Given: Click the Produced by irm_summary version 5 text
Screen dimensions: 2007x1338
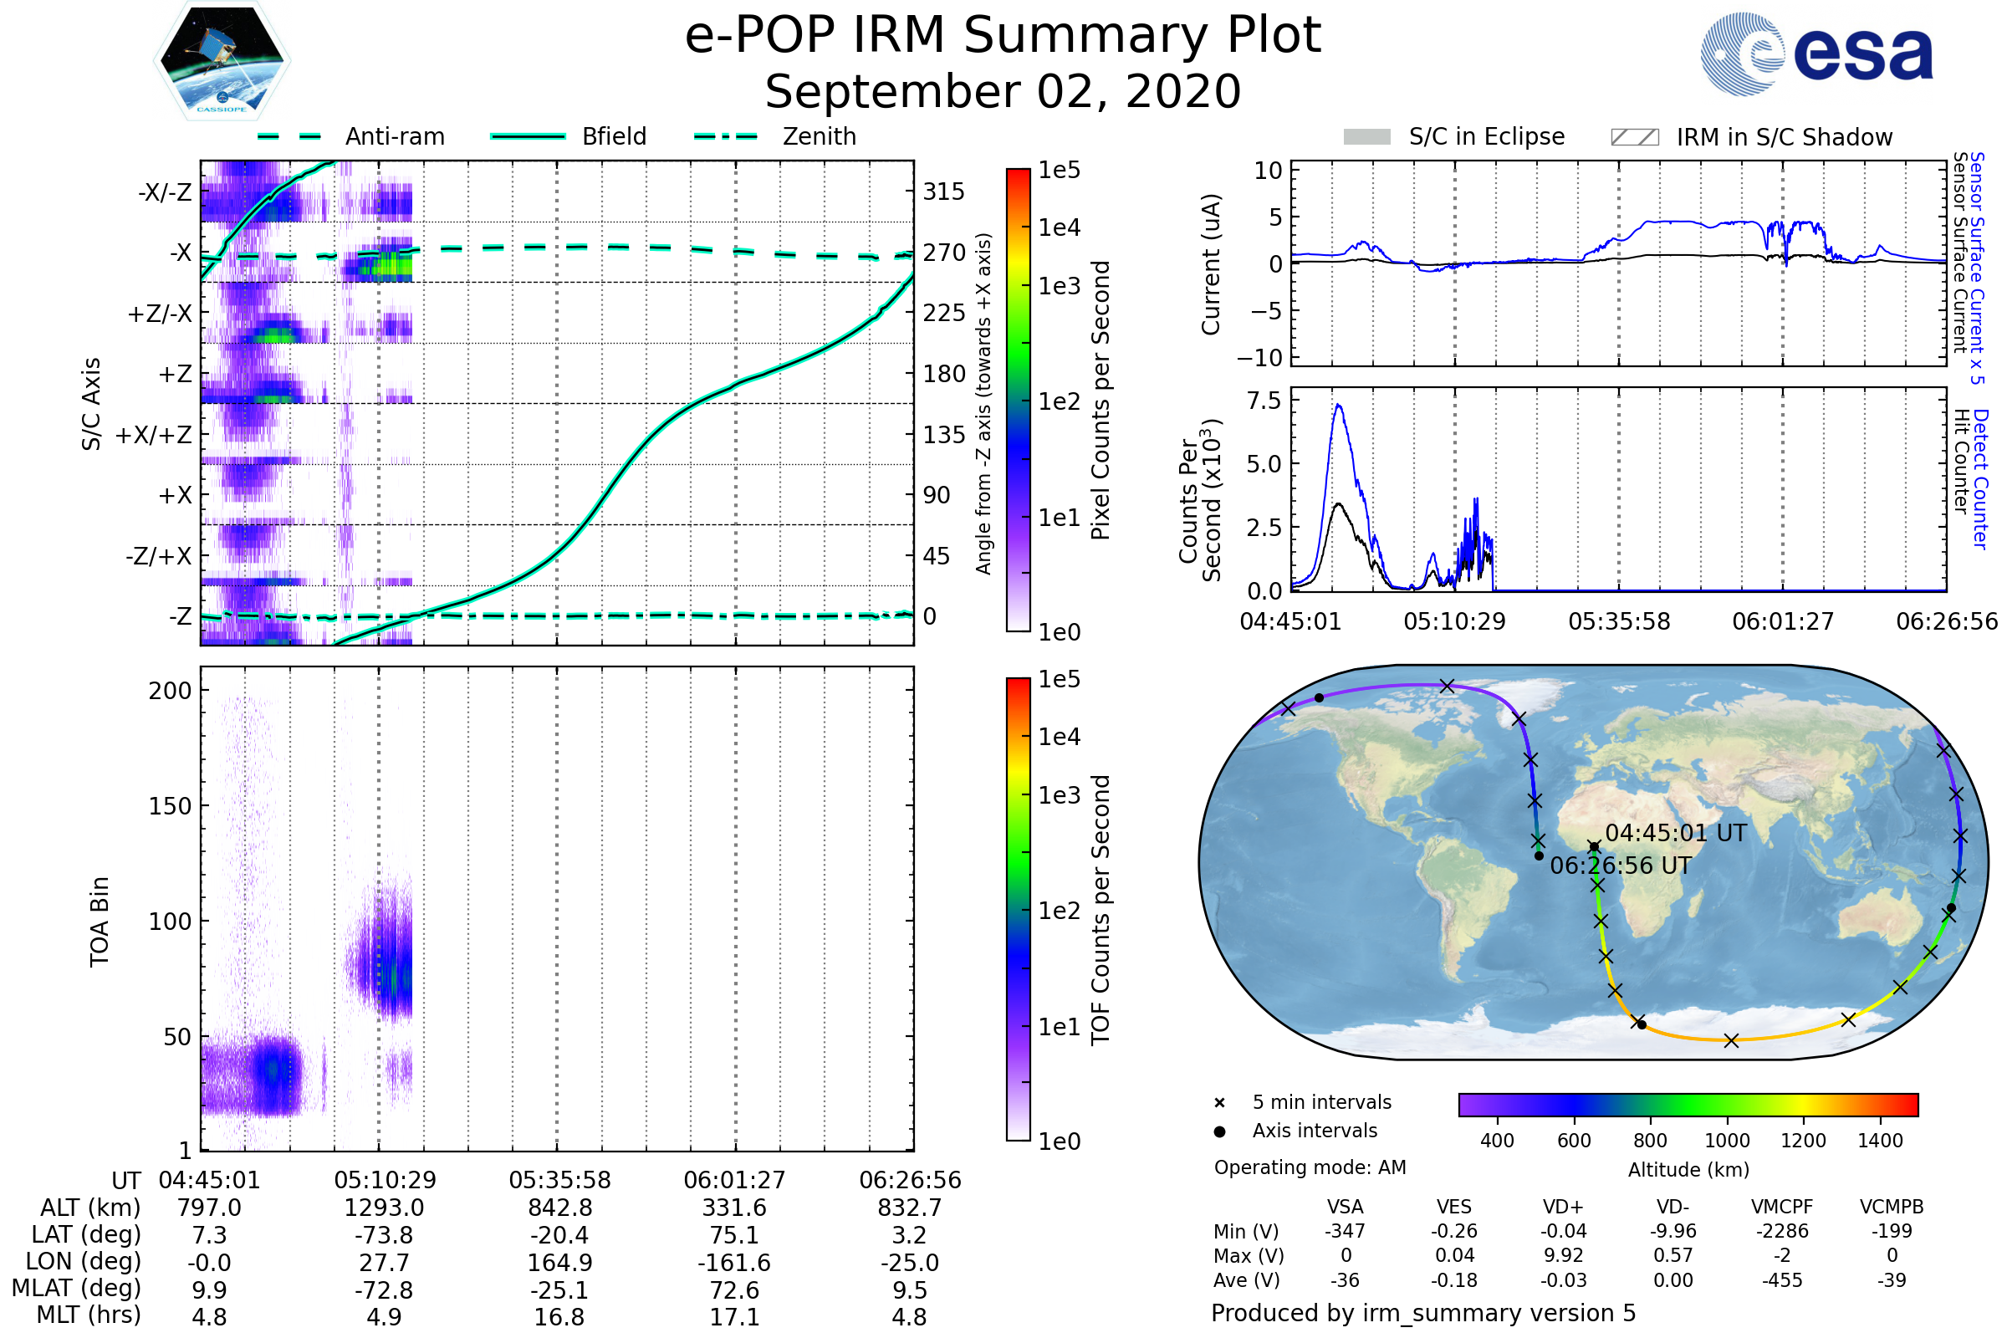Looking at the screenshot, I should click(1422, 1313).
